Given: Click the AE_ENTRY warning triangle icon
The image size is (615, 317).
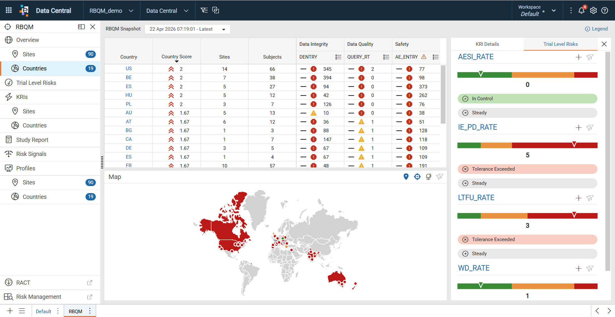Looking at the screenshot, I should [x=424, y=57].
